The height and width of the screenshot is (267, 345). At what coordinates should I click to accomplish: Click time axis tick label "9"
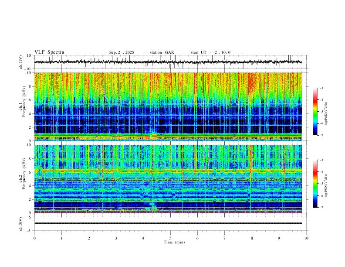tap(279, 238)
